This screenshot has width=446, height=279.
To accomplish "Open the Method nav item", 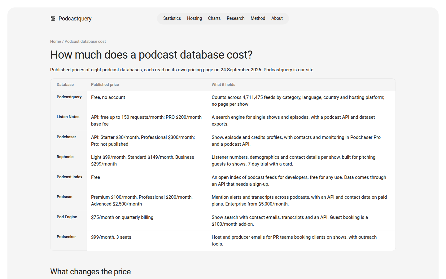I will coord(258,18).
